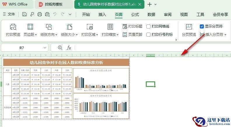The height and width of the screenshot is (127, 231).
Task: Switch to the 插入 (Insert) tab
Action: point(102,15)
